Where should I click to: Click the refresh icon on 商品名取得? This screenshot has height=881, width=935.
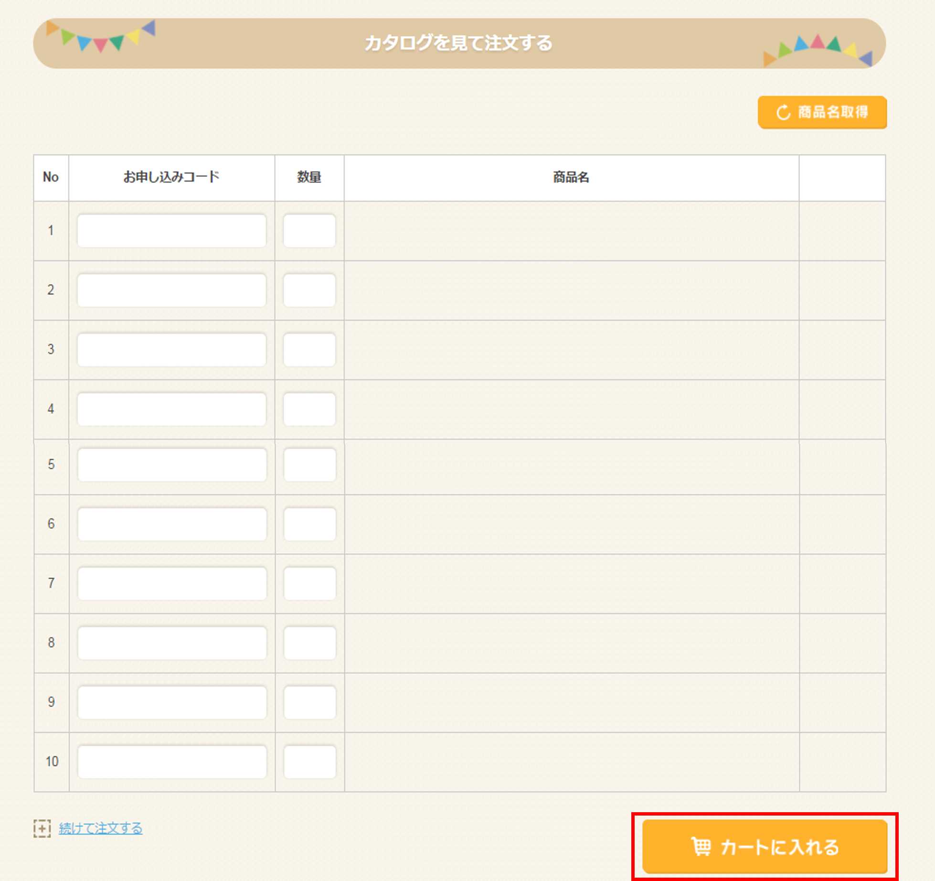[x=783, y=113]
